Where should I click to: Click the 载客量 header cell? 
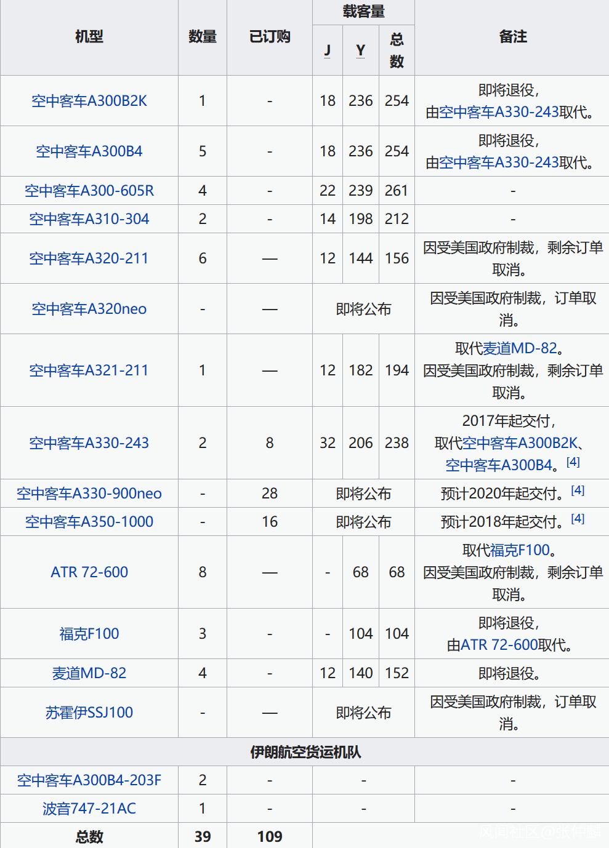364,12
